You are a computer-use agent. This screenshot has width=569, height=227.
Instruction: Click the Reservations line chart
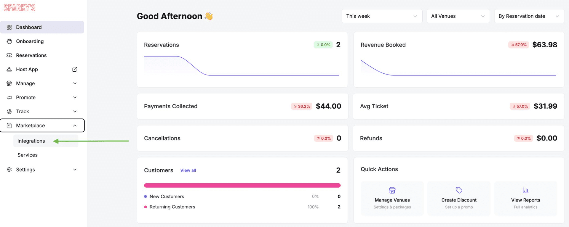click(x=242, y=66)
